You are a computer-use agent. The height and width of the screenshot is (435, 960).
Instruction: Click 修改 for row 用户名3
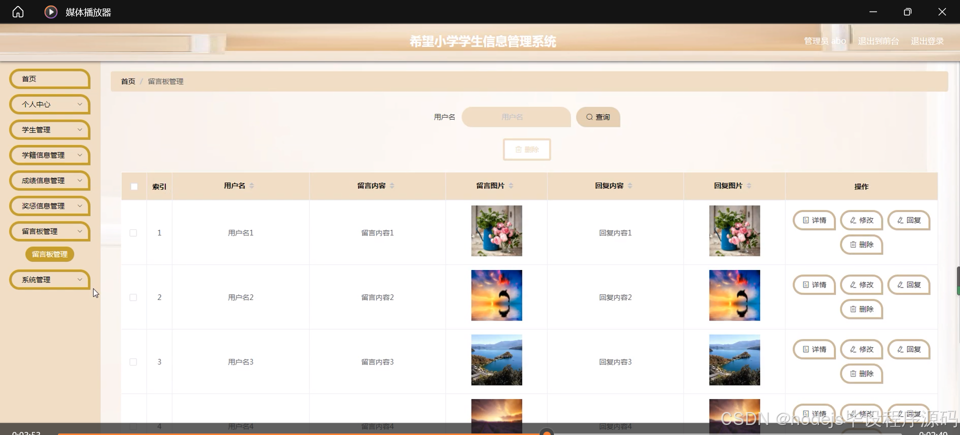(861, 349)
